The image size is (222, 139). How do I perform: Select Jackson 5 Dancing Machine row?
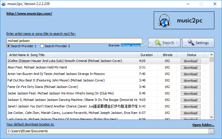click(x=108, y=100)
